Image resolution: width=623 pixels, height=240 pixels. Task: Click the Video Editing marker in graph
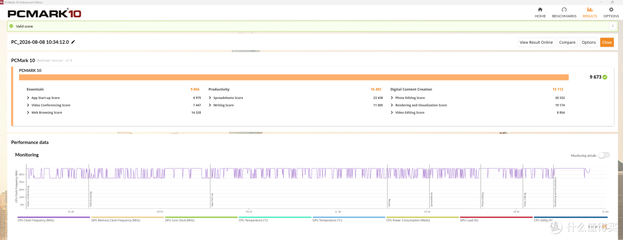click(525, 200)
